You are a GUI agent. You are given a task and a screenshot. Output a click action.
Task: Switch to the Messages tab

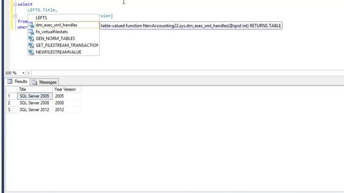(45, 82)
